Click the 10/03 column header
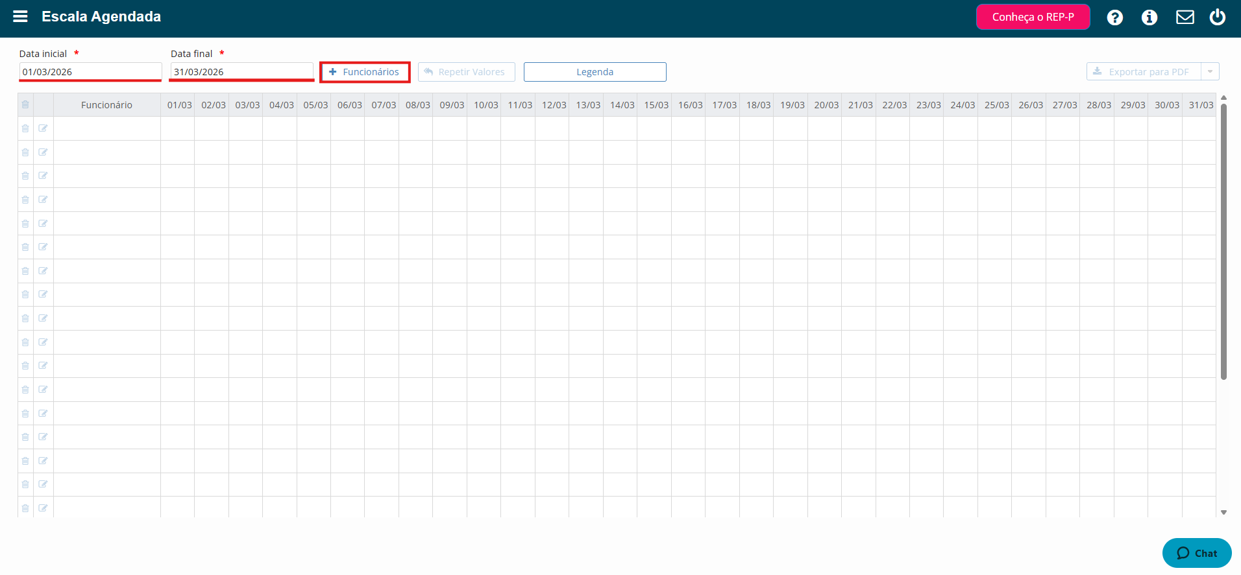This screenshot has width=1241, height=575. (x=485, y=105)
